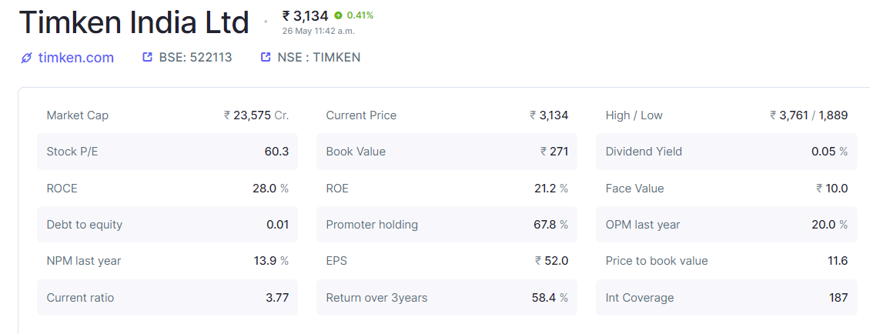Open the NSE : TIMKEN listing link
870x334 pixels.
click(x=319, y=58)
